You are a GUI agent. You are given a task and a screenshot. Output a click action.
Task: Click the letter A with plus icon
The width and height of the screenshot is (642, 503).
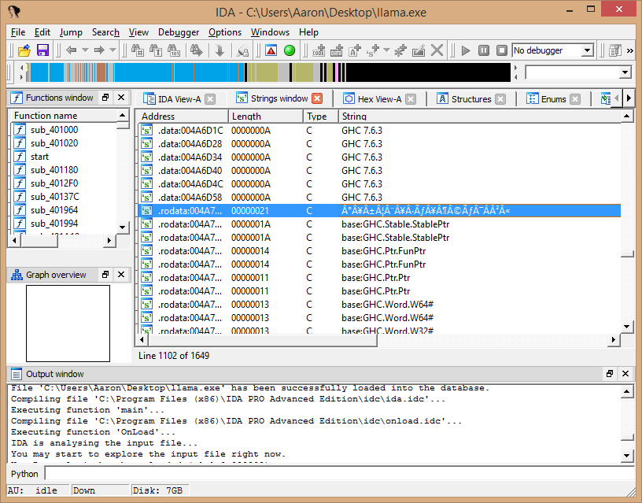355,50
